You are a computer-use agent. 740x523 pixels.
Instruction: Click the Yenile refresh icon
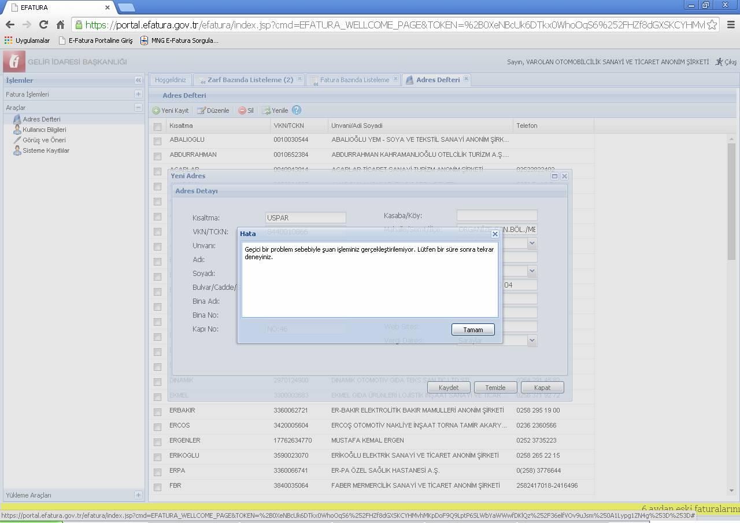(267, 111)
